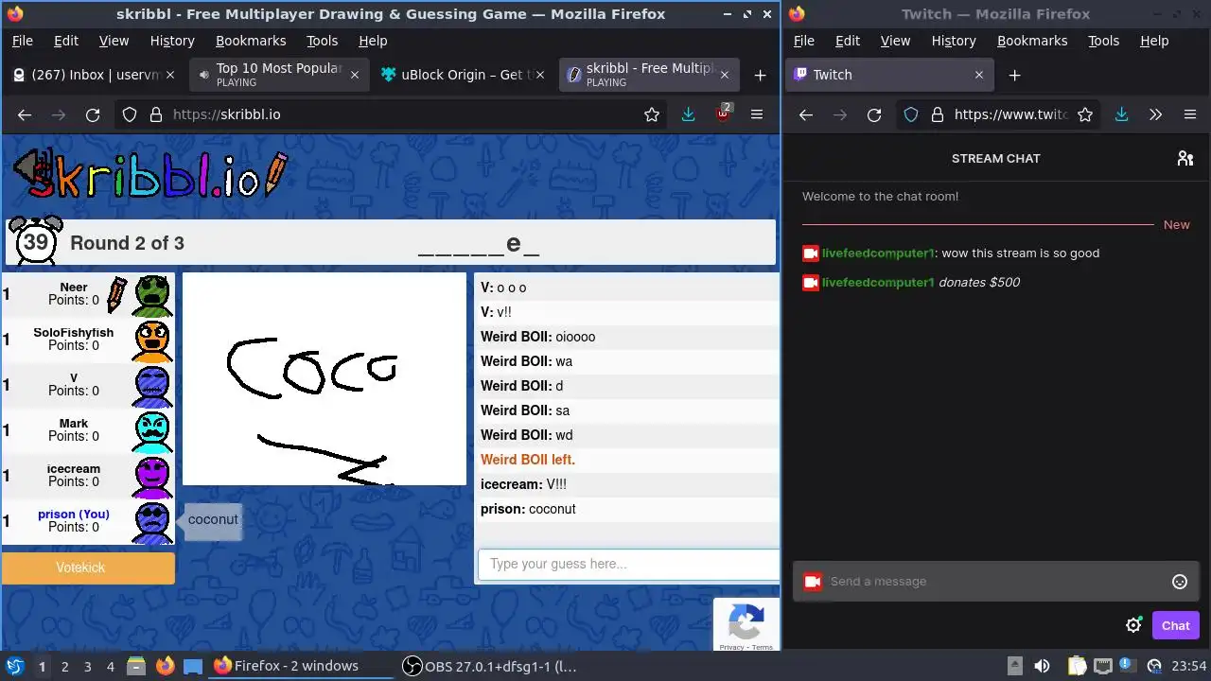Open View menu in Twitch window

tap(895, 41)
